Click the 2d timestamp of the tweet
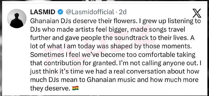Screen dimensions: 209x96 coord(123,12)
